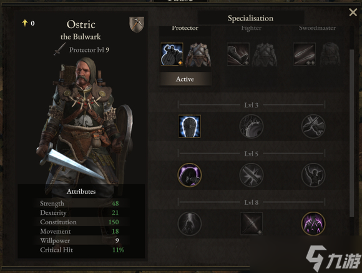Click the specialisation panel vertical scrollbar
The image size is (362, 273).
(351, 133)
